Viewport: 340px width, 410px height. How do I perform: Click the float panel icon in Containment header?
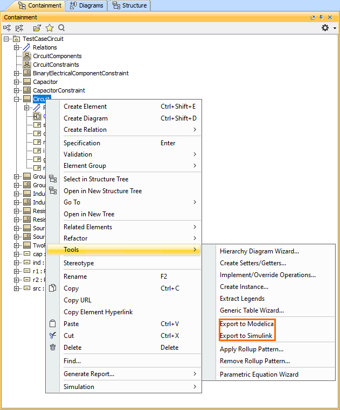pos(313,17)
